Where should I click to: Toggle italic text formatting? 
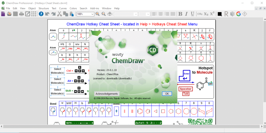coord(186,14)
